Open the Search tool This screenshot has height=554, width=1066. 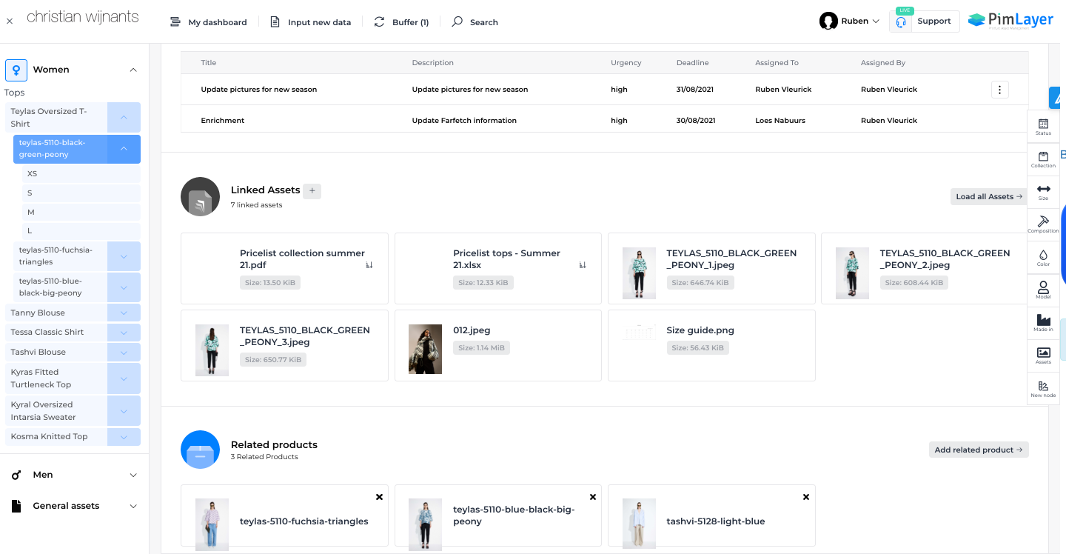point(474,21)
